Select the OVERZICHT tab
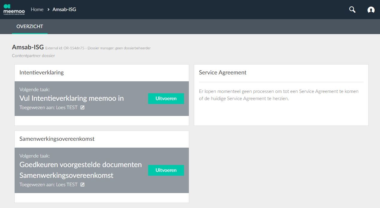Viewport: 380px width, 208px height. pyautogui.click(x=30, y=27)
